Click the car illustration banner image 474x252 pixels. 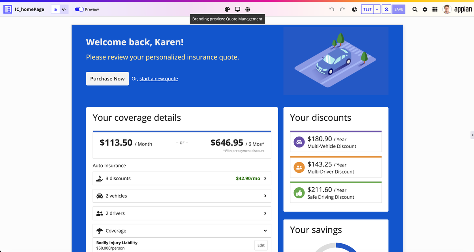[336, 61]
